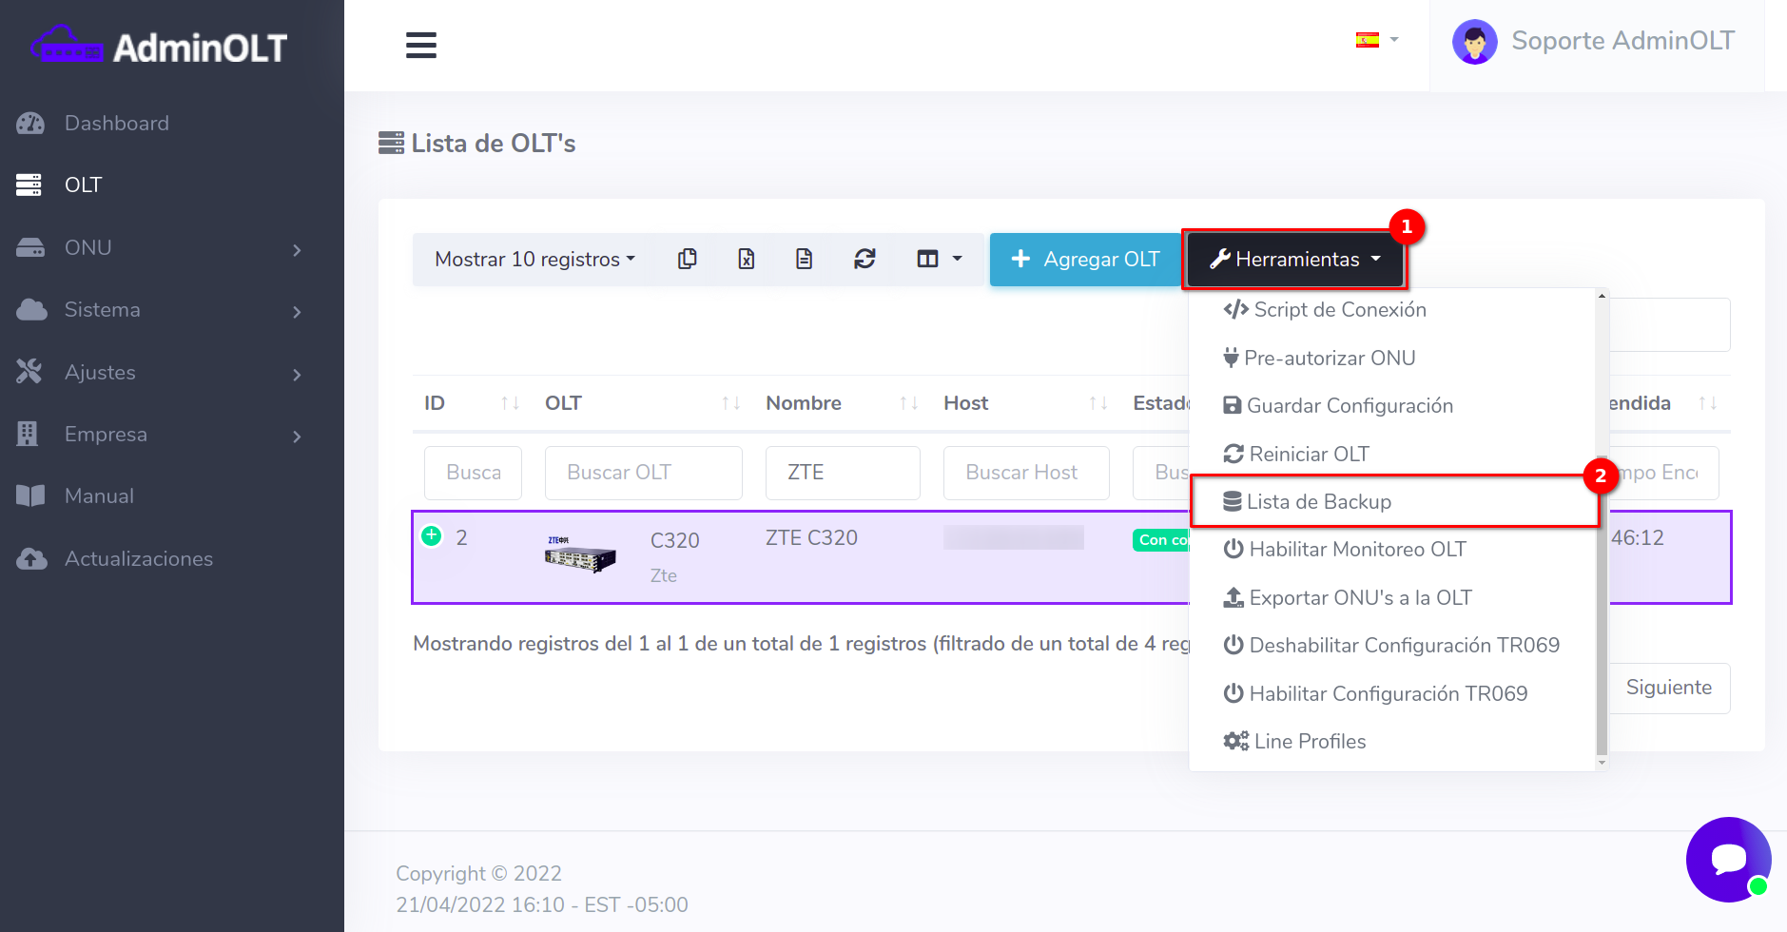Open language selector with Spanish flag
This screenshot has height=932, width=1787.
point(1376,40)
